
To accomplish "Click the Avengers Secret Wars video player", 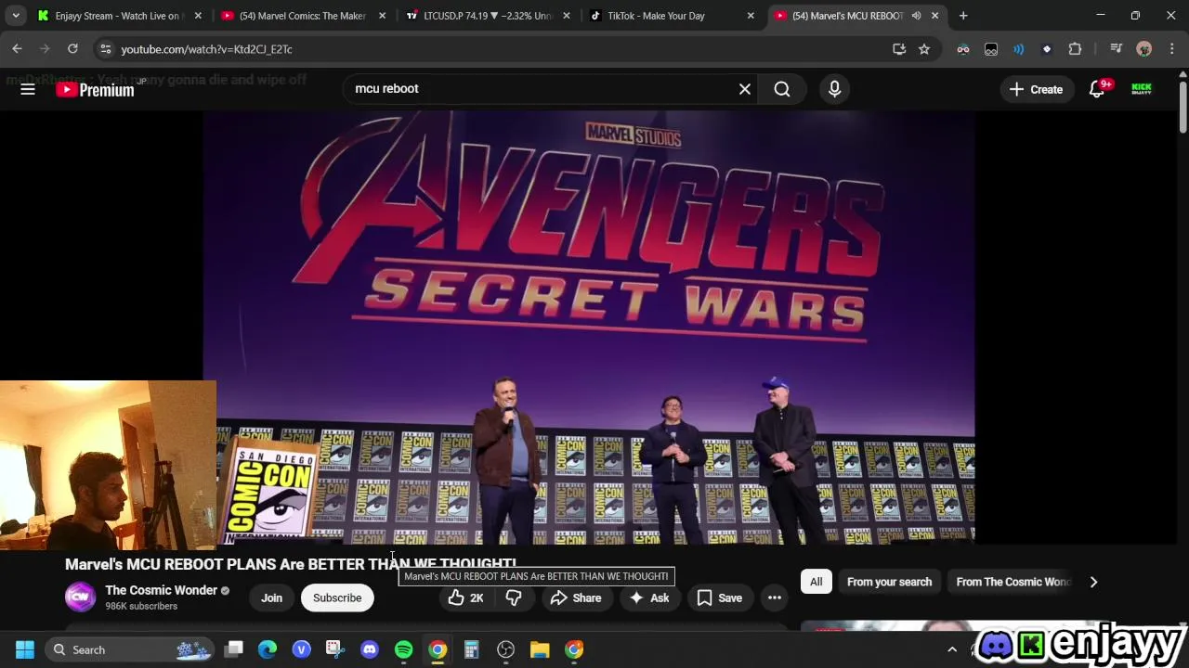I will 589,327.
